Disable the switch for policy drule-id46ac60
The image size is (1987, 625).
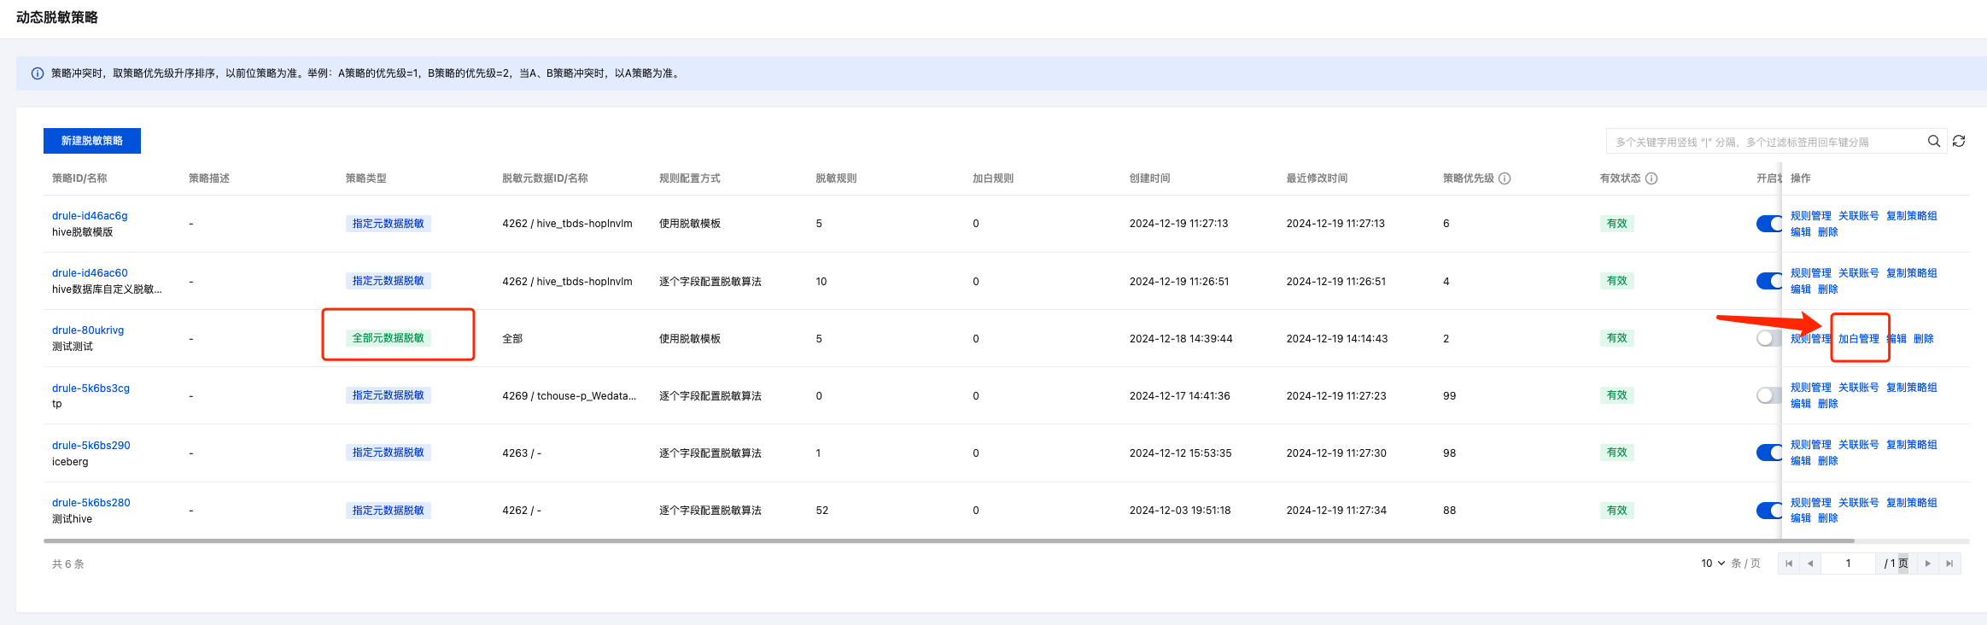click(1769, 281)
